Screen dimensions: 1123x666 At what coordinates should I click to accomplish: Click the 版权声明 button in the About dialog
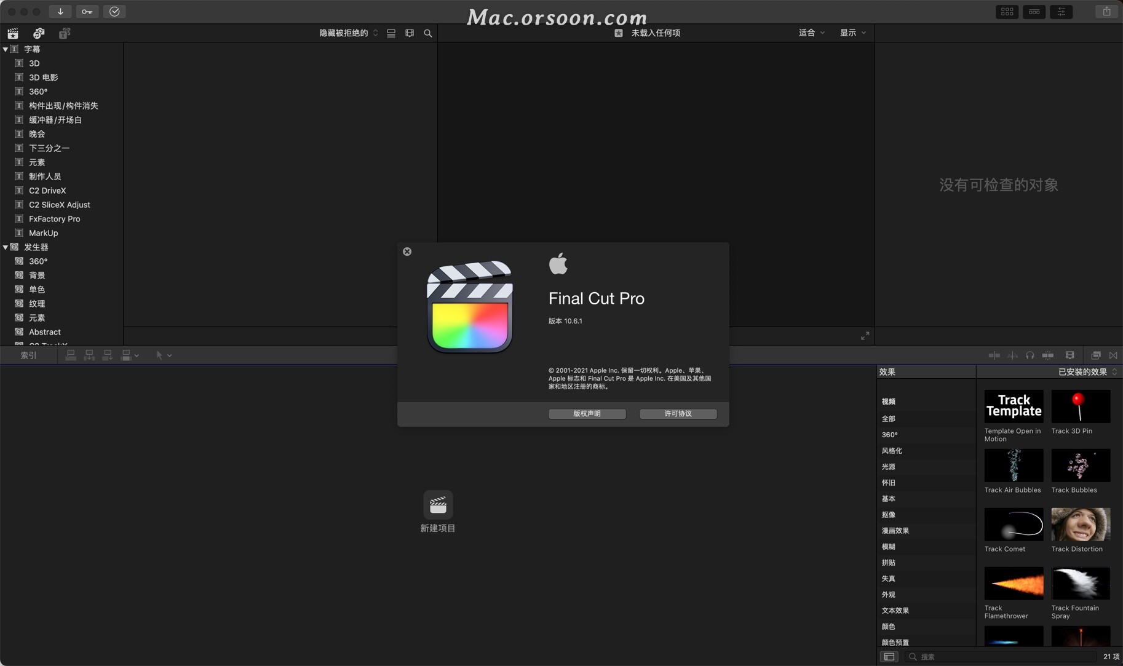click(x=587, y=413)
